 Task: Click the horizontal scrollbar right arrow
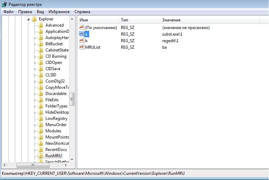67,165
